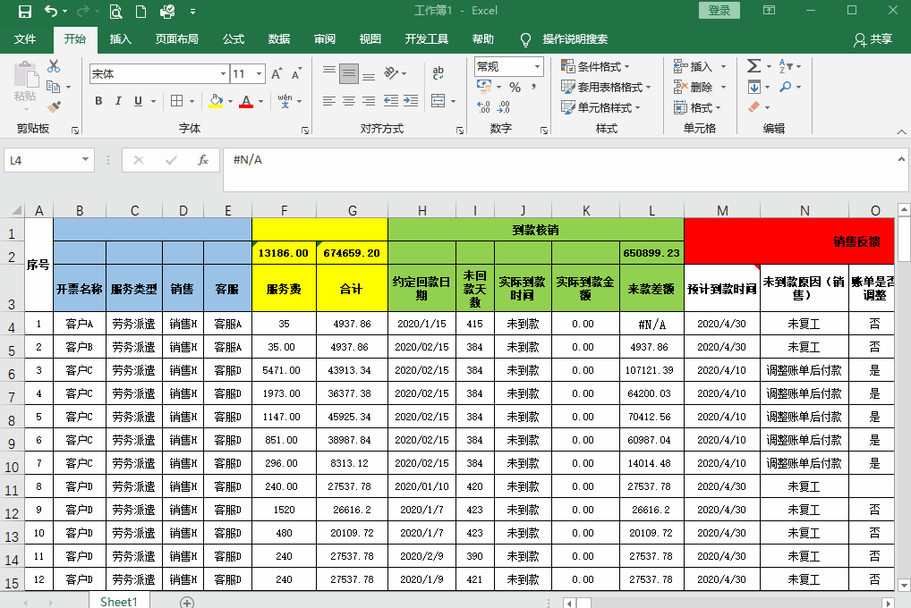Click the 登录 sign-in button

click(x=719, y=11)
